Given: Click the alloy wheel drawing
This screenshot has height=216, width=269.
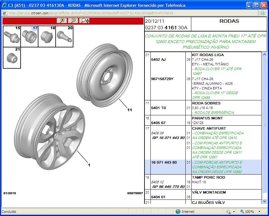Looking at the screenshot, I should 50,132.
